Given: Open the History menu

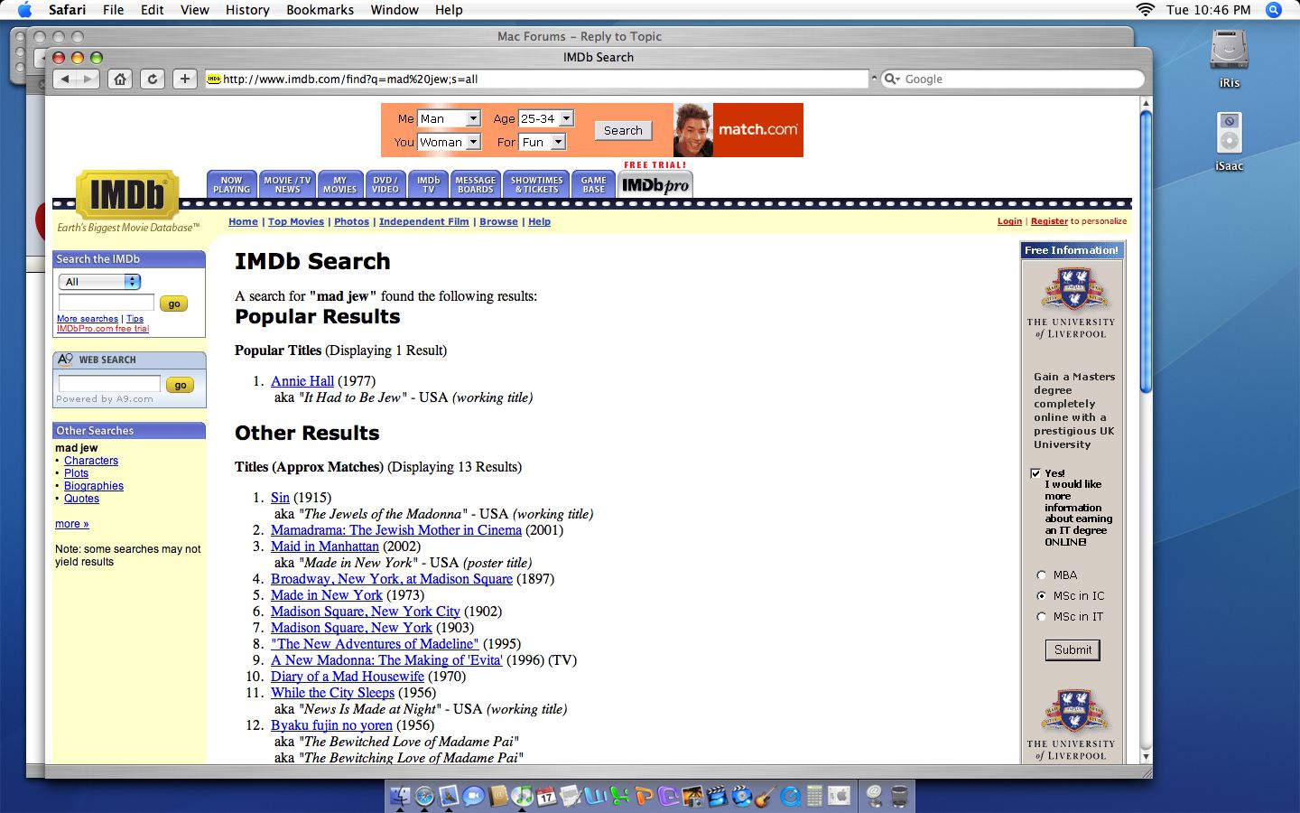Looking at the screenshot, I should pos(247,10).
